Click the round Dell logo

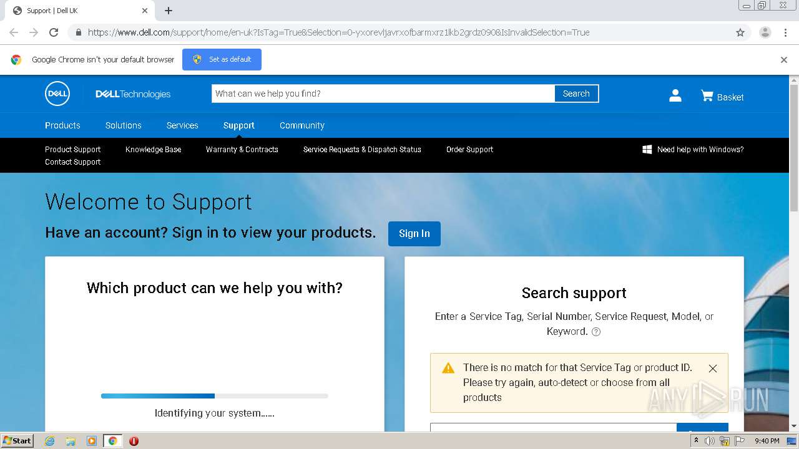(57, 94)
